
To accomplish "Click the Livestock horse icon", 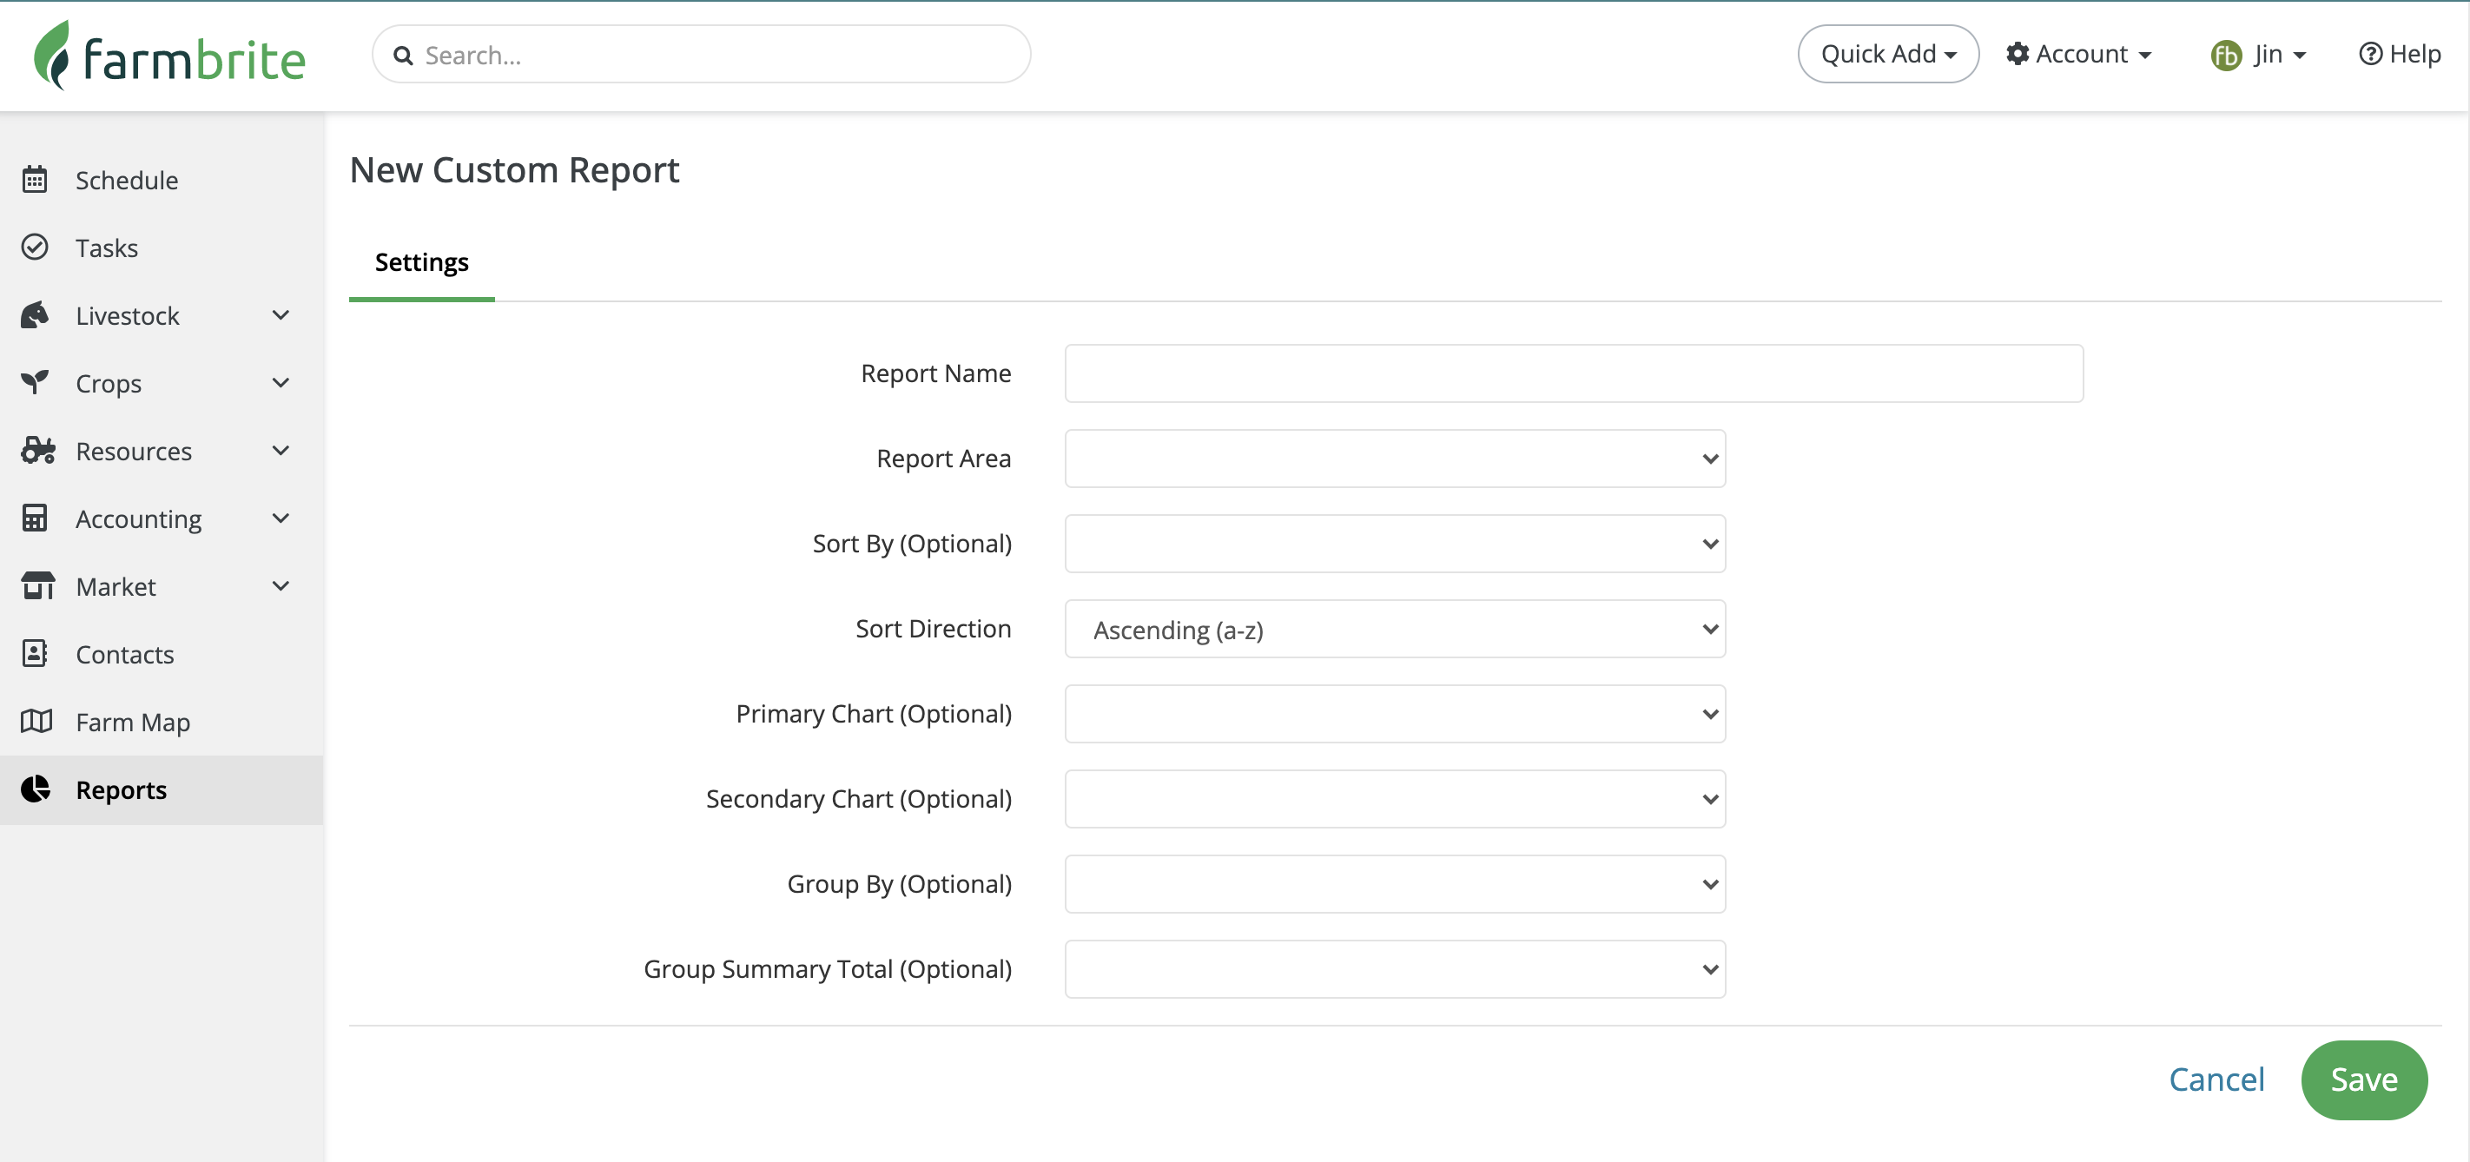I will click(x=35, y=315).
